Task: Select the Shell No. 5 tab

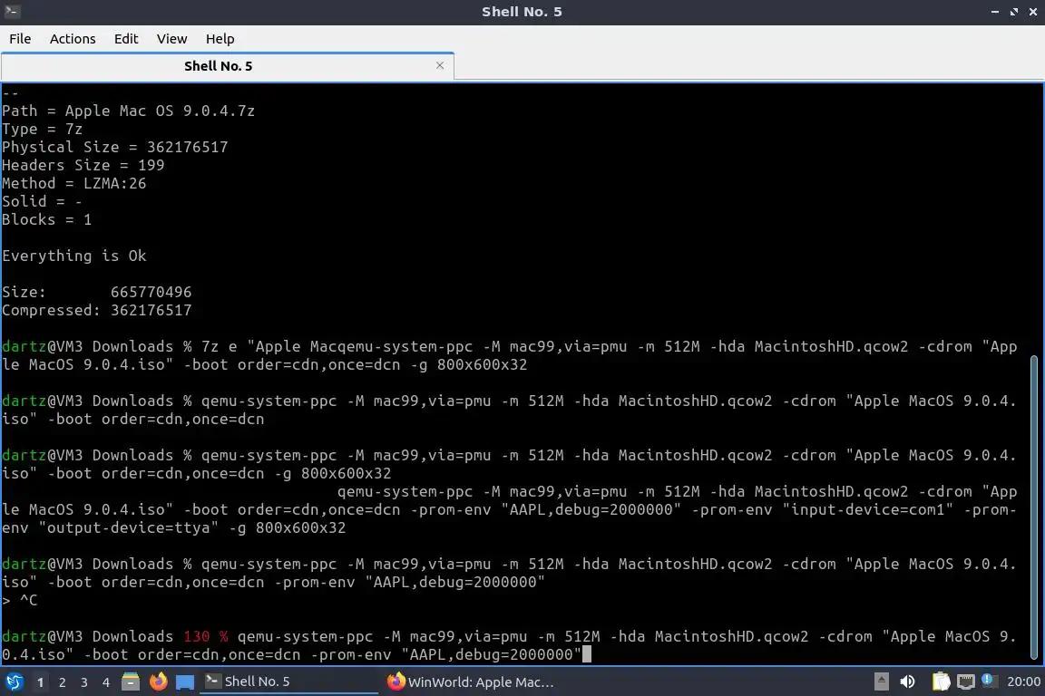Action: coord(228,66)
